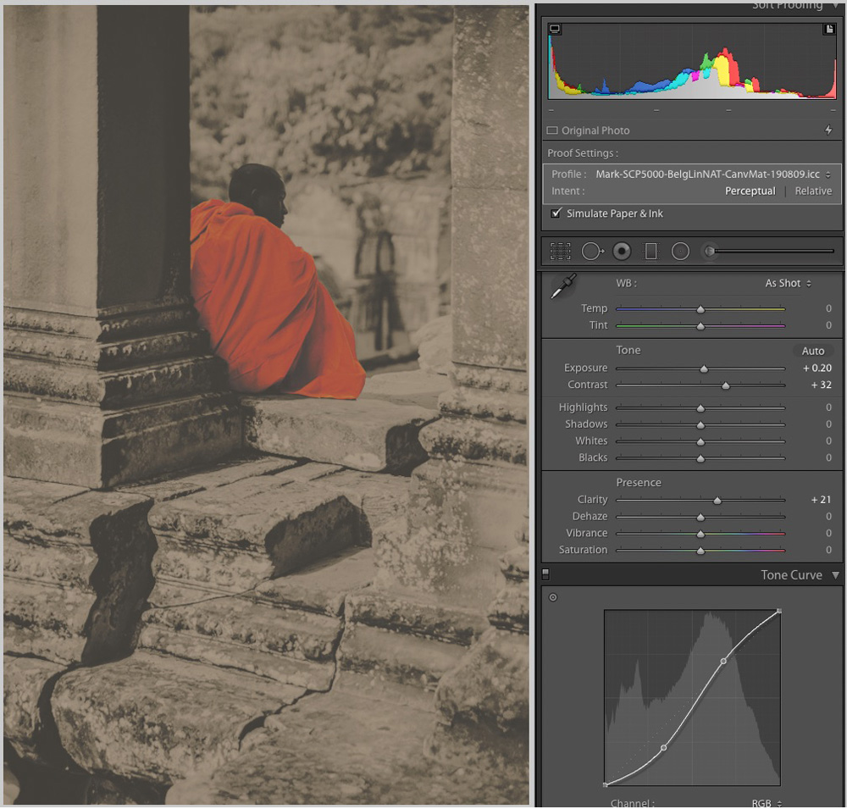Open the Channel RGB dropdown
The height and width of the screenshot is (809, 847).
[x=767, y=803]
